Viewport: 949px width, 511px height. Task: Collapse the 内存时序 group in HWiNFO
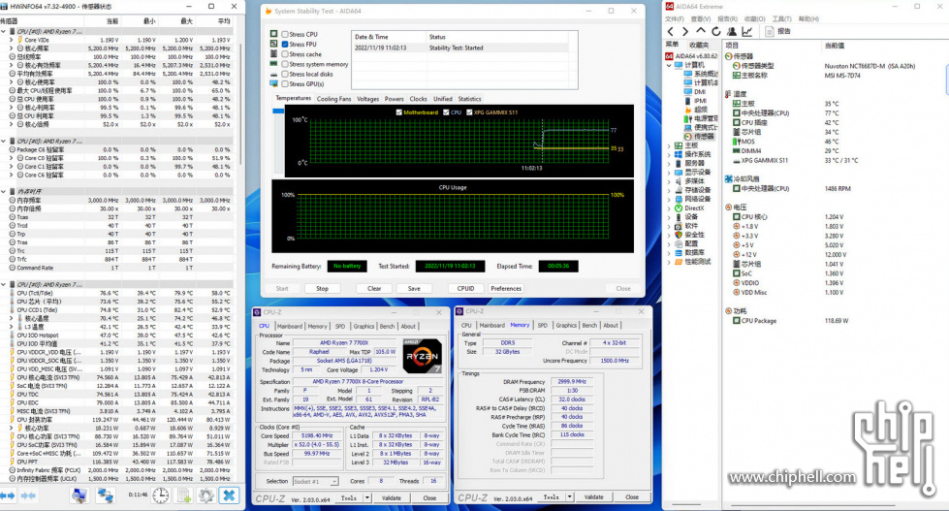point(4,191)
